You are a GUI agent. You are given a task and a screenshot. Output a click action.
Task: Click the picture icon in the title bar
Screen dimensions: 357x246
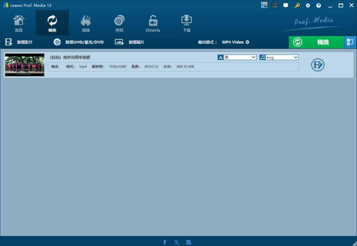(264, 5)
